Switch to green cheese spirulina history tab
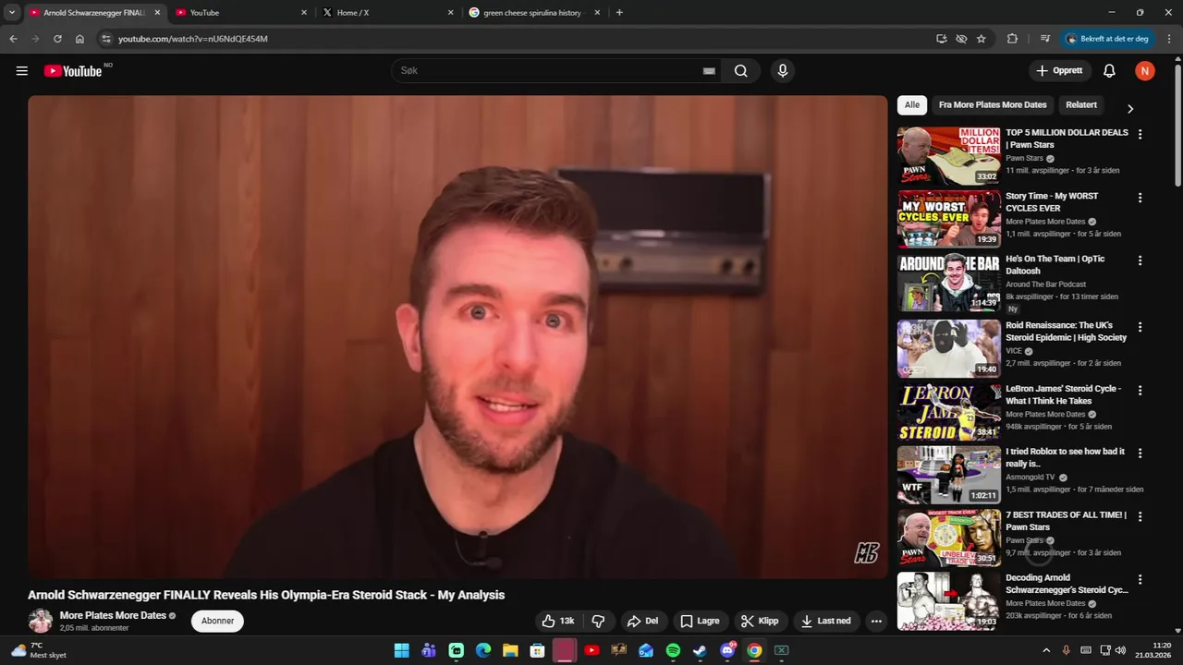The height and width of the screenshot is (665, 1183). click(x=534, y=13)
